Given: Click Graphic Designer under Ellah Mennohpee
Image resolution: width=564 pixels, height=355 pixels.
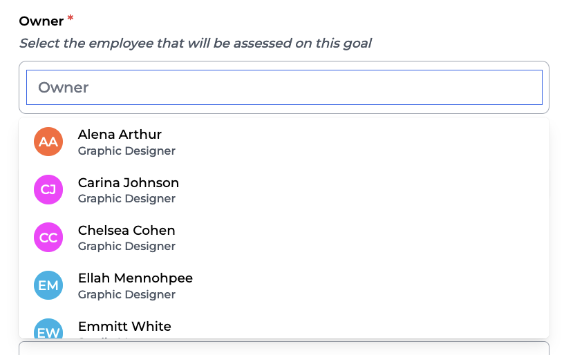Looking at the screenshot, I should (x=126, y=295).
